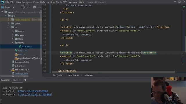Select babel.config.js file
This screenshot has height=104, width=186.
pyautogui.click(x=22, y=70)
